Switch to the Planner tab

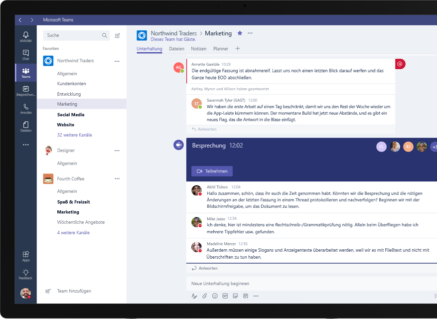click(221, 49)
